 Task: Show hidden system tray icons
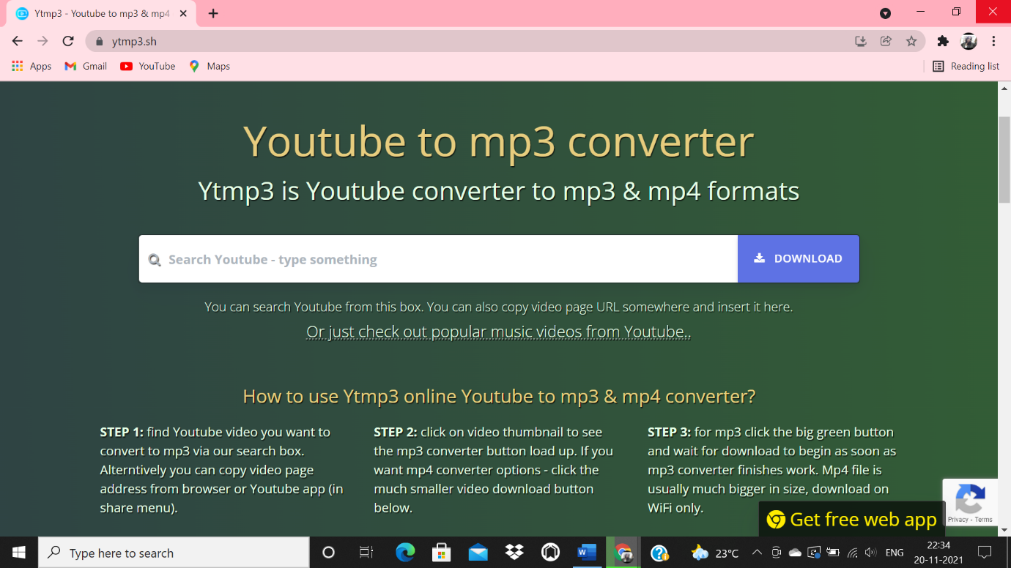tap(756, 553)
